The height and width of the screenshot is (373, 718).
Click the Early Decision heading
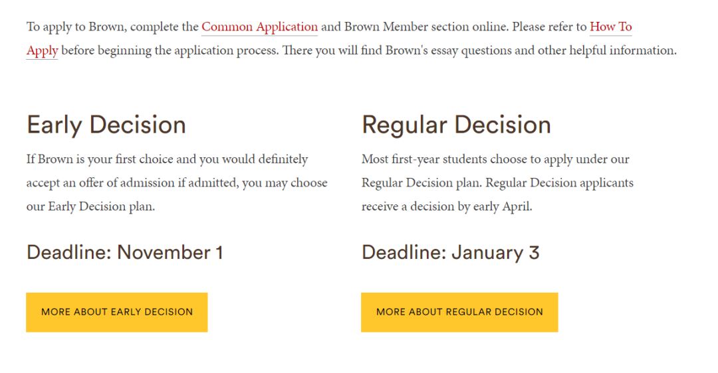(x=106, y=125)
